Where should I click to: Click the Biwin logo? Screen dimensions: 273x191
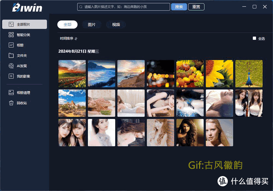27,7
